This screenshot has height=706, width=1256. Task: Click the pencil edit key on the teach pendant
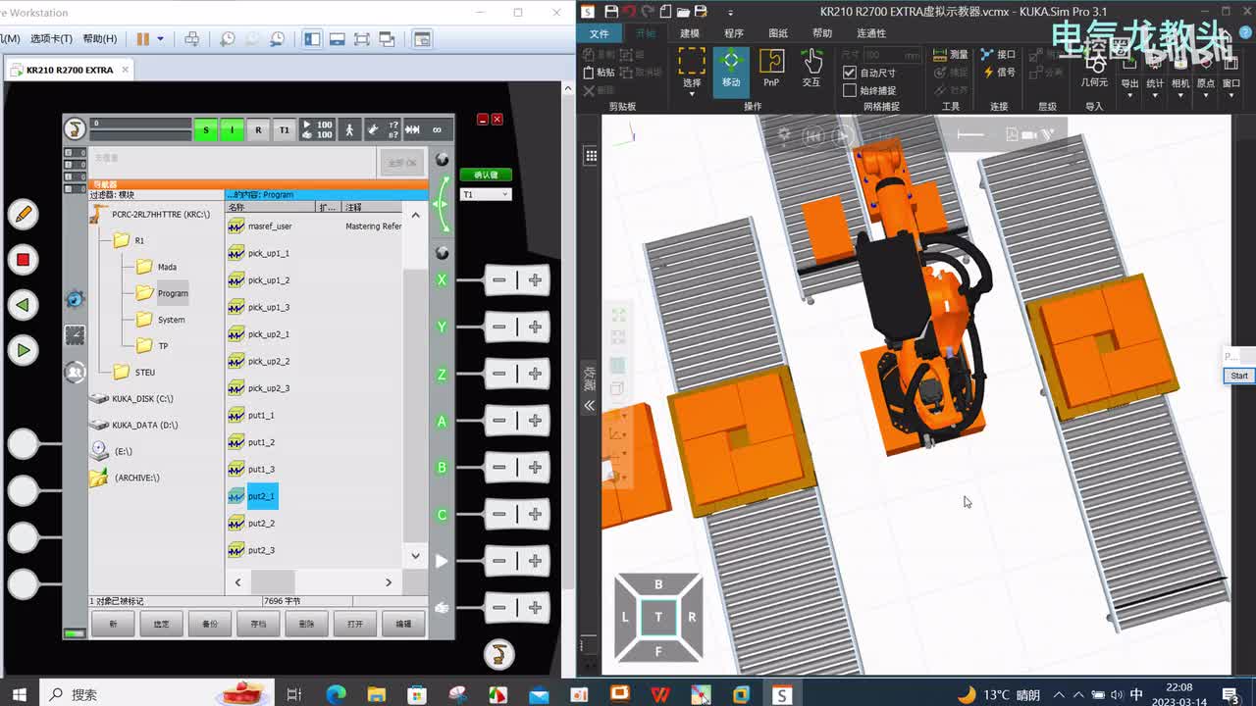coord(23,214)
